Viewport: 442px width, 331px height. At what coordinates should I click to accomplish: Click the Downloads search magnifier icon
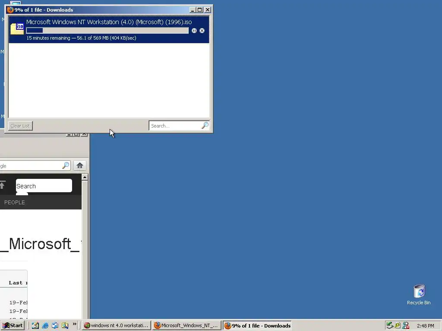(205, 125)
